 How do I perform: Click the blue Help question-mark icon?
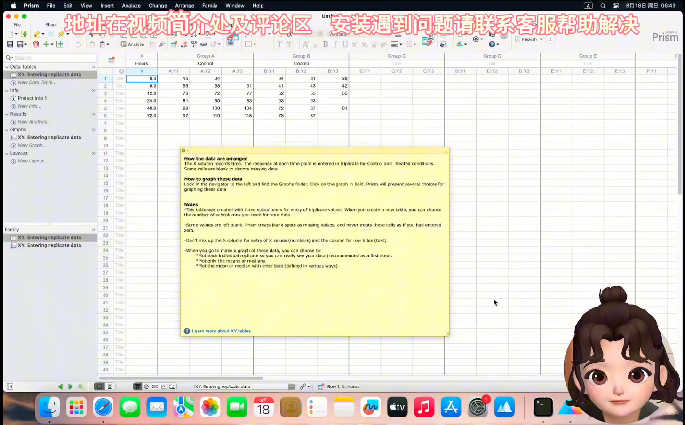pos(492,44)
